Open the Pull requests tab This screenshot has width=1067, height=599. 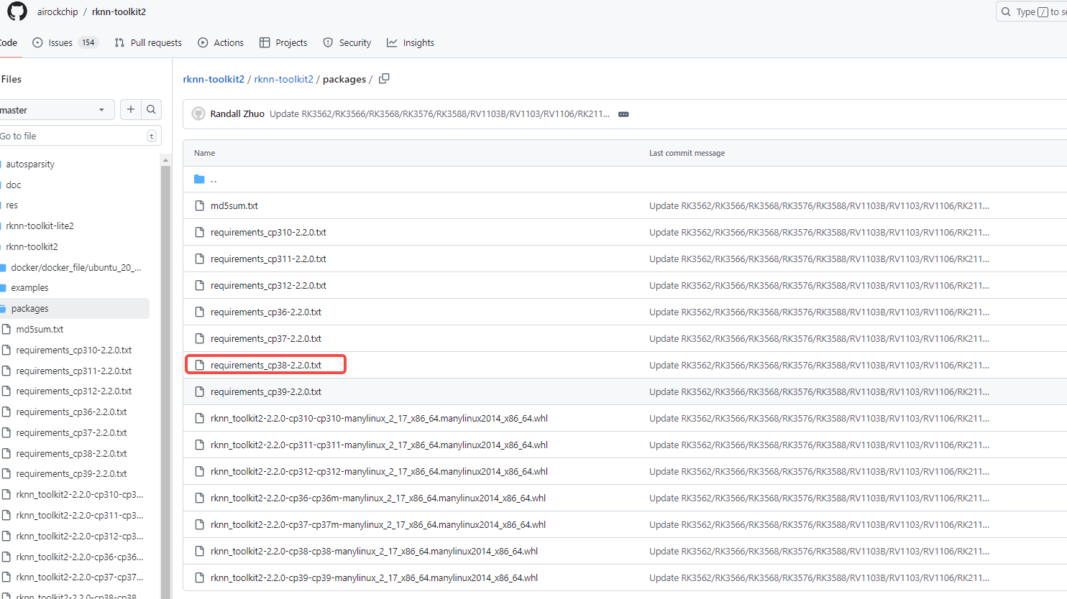(x=148, y=42)
